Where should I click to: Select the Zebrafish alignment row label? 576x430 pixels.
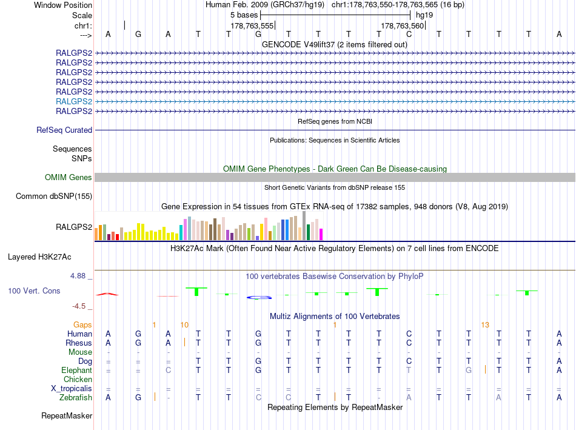pos(76,398)
